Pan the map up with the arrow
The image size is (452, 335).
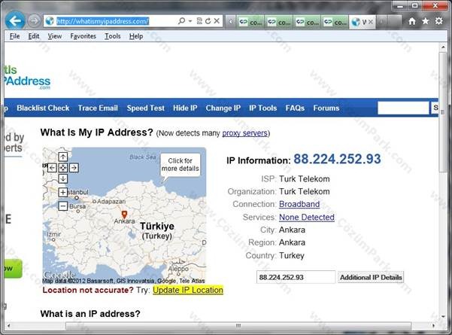coord(63,157)
